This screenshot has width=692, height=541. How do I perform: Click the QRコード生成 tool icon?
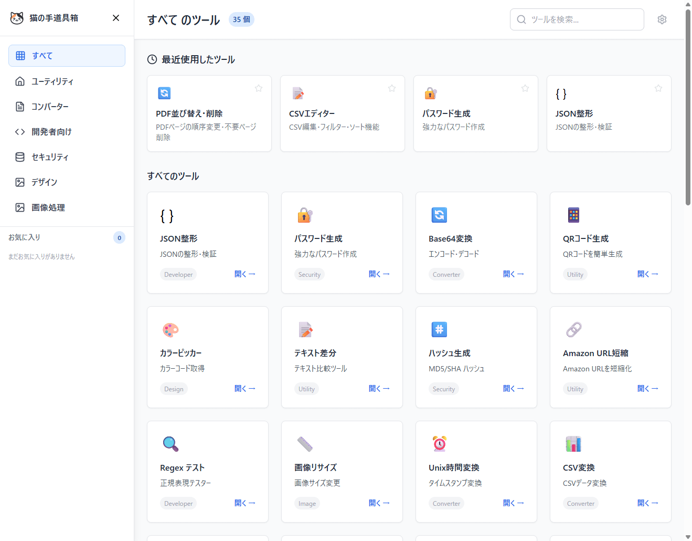pos(573,215)
